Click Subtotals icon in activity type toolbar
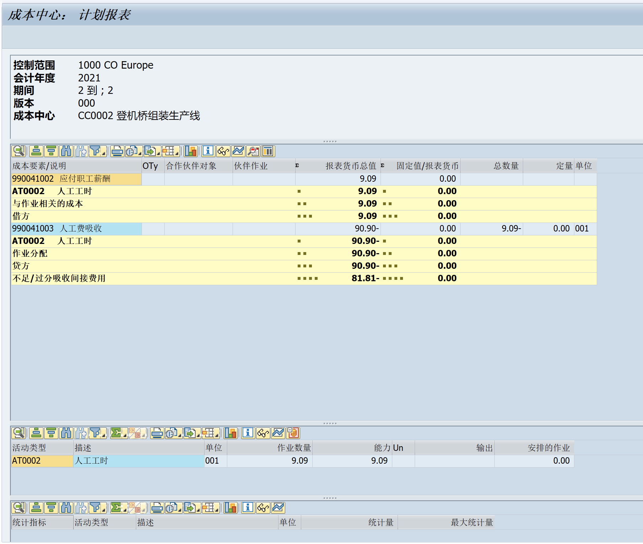Viewport: 643px width, 544px height. coord(136,433)
